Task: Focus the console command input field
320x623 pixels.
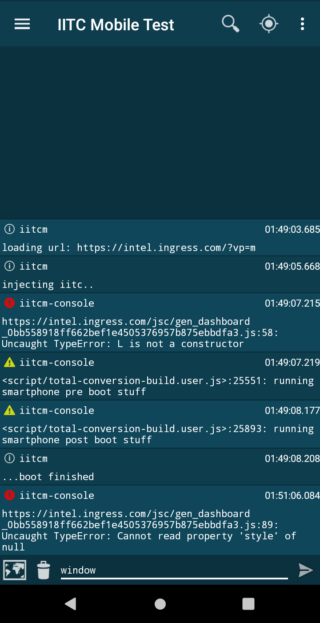Action: point(173,570)
